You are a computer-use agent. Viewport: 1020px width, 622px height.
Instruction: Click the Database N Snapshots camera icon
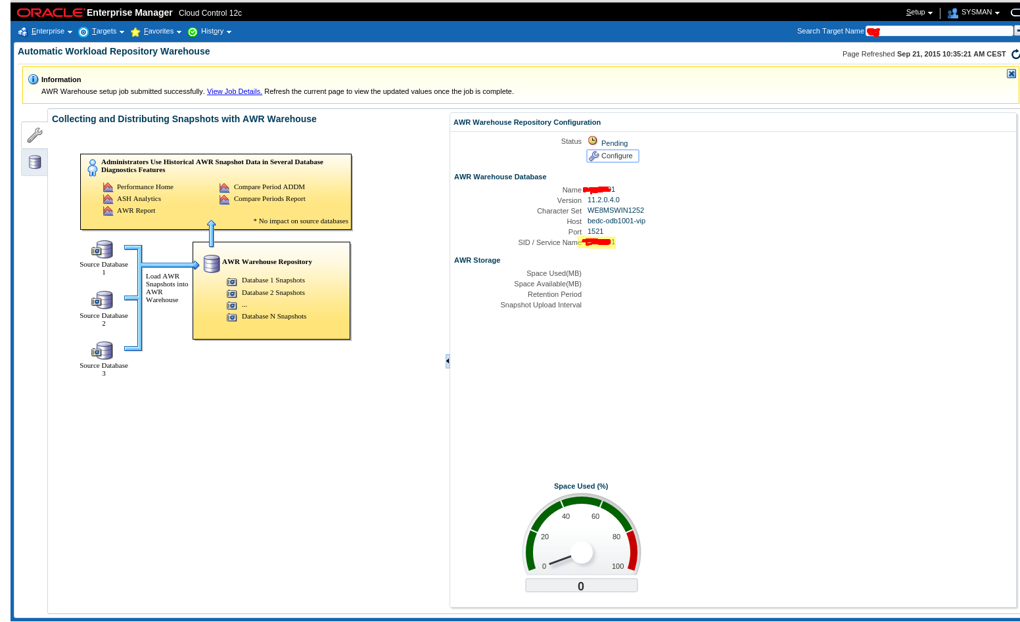[232, 317]
